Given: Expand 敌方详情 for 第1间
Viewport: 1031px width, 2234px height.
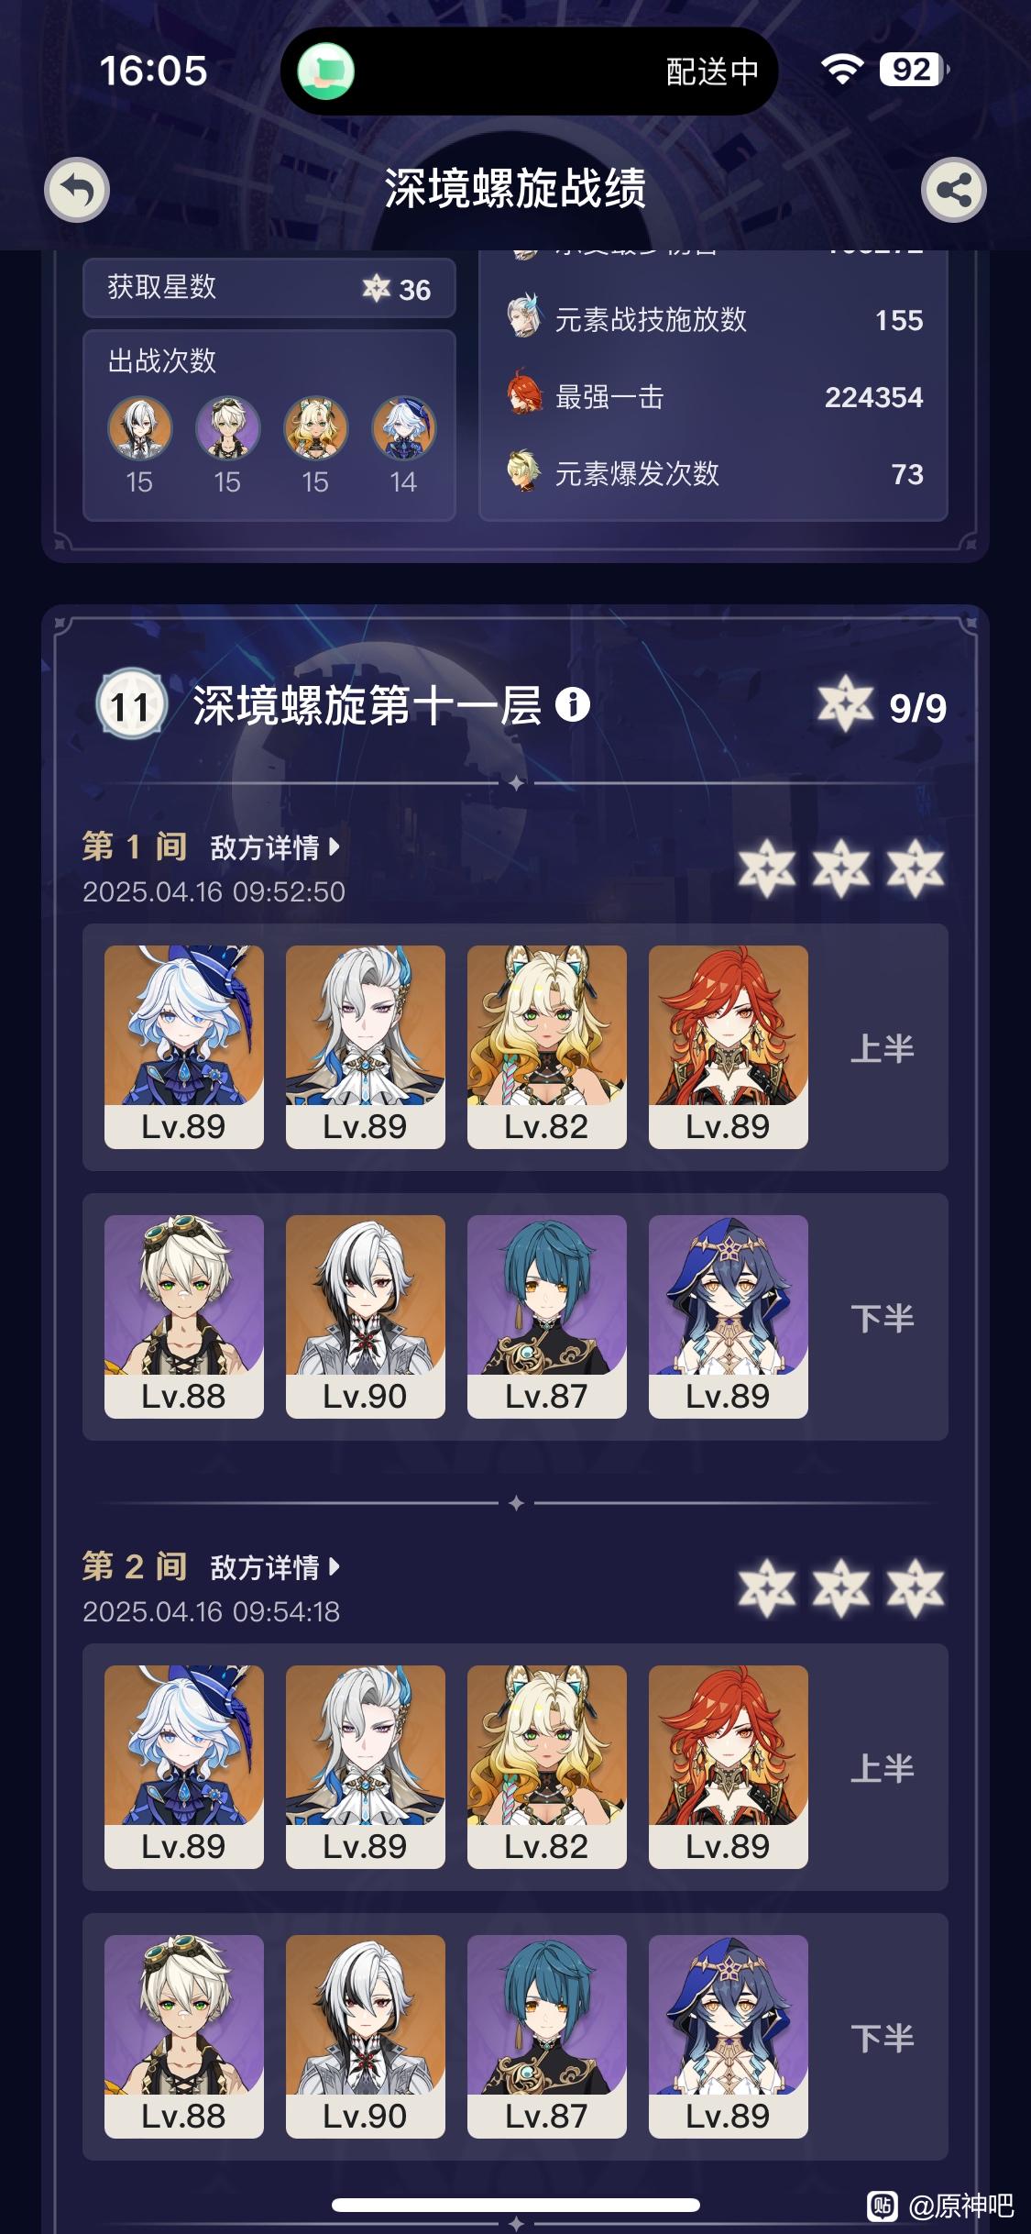Looking at the screenshot, I should [x=275, y=847].
